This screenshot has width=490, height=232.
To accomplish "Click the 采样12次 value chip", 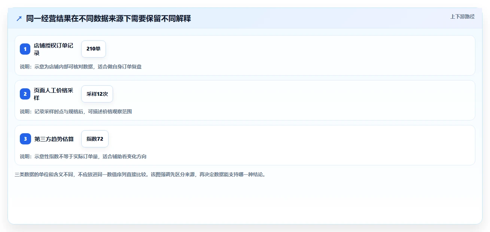I will (x=97, y=94).
